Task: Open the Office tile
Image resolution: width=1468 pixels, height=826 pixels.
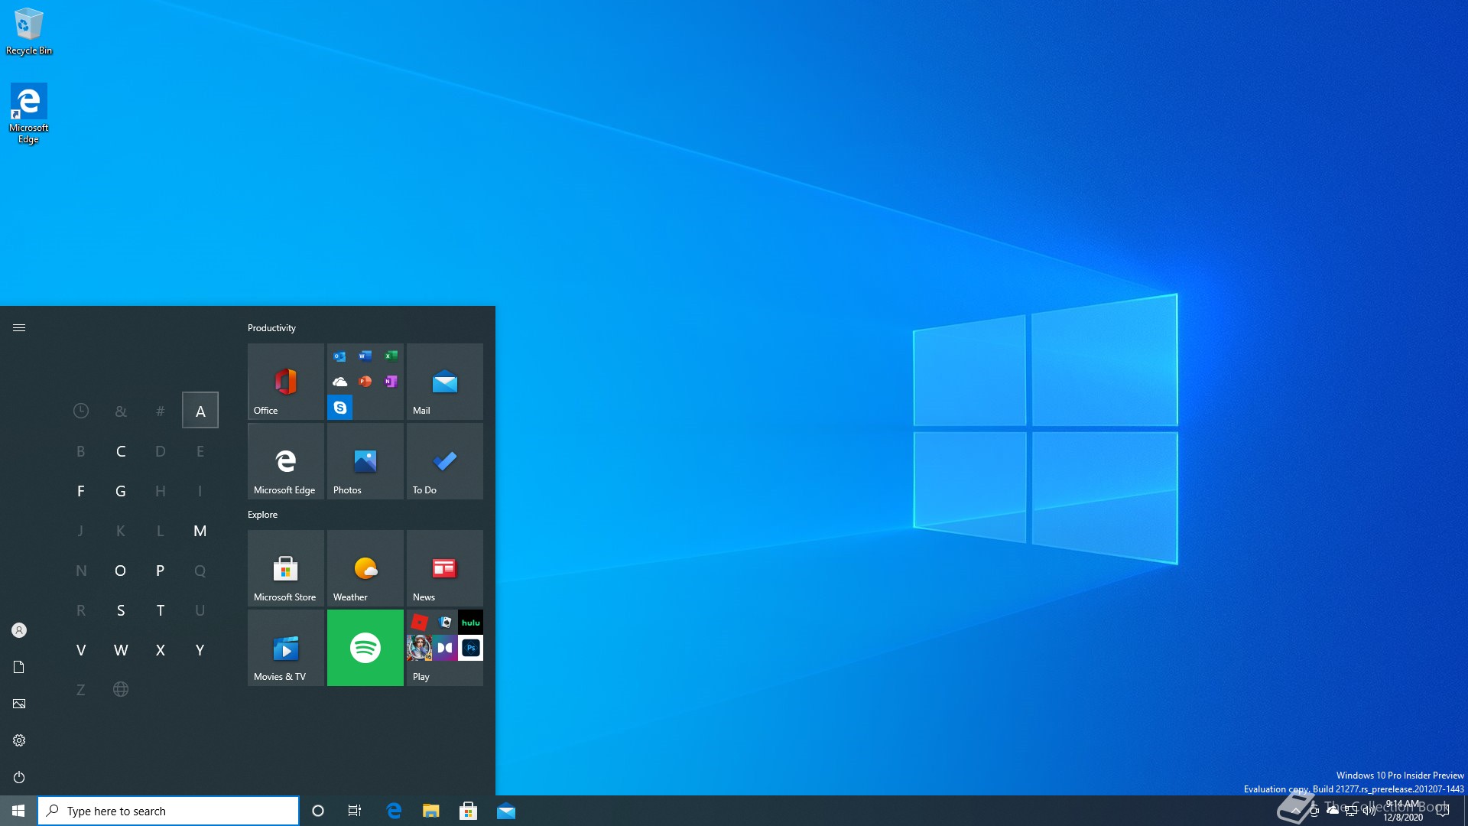Action: (285, 382)
